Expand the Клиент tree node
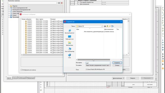 point(9,16)
